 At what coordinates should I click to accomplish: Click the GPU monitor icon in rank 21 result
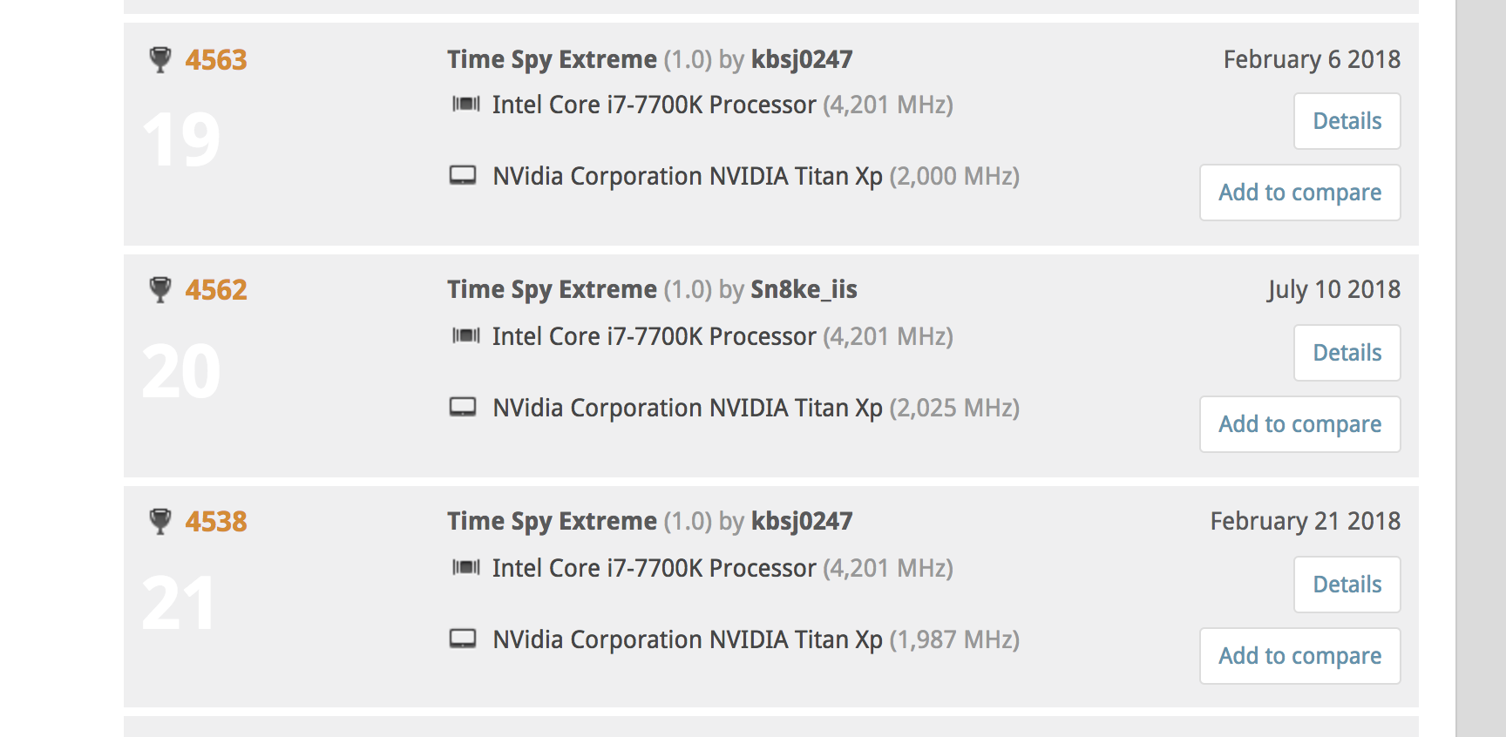(463, 639)
